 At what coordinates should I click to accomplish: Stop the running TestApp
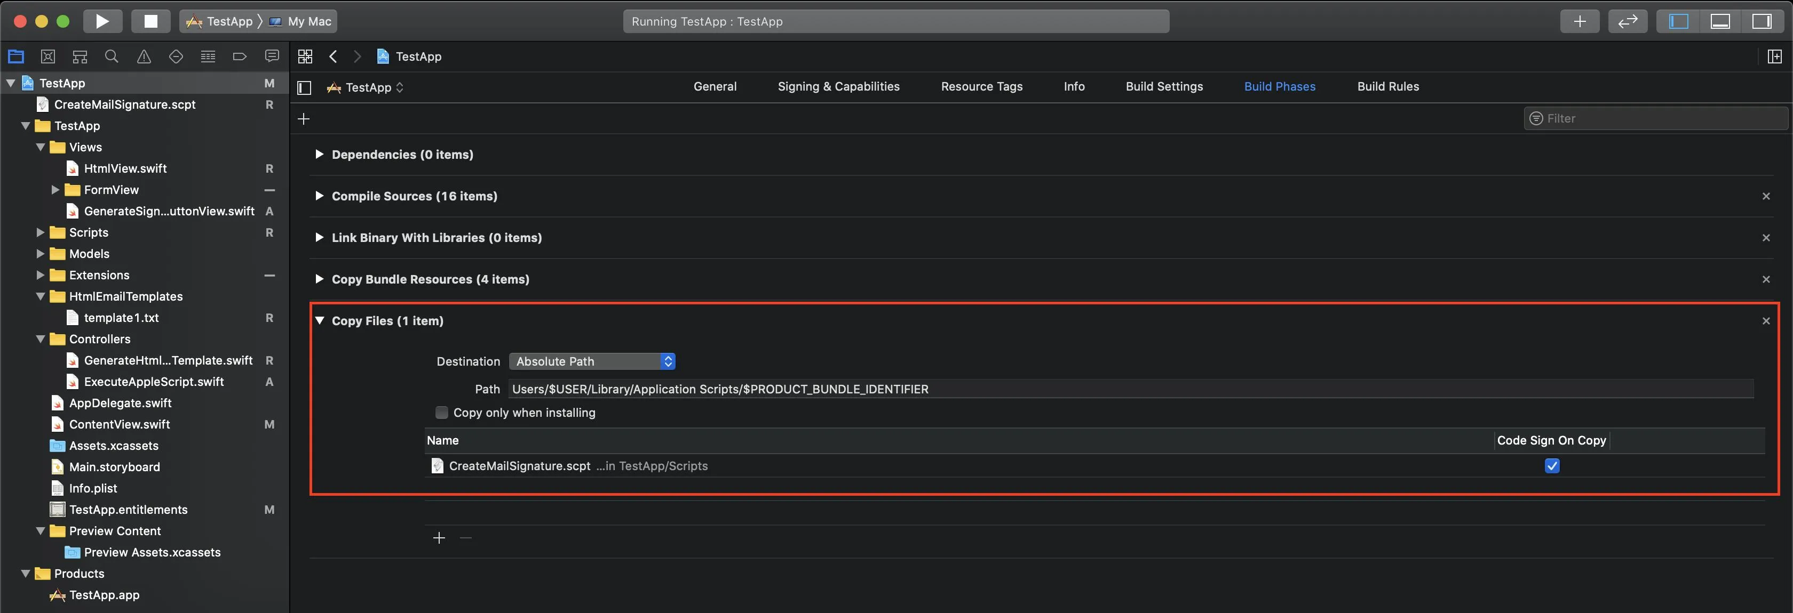pos(150,21)
